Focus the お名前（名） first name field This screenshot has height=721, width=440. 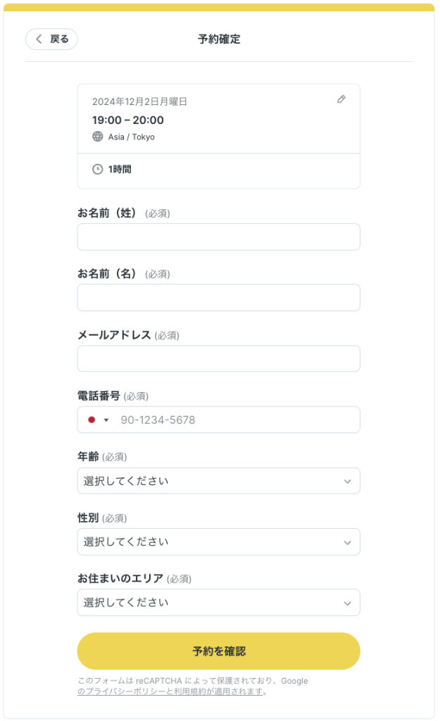(x=218, y=298)
